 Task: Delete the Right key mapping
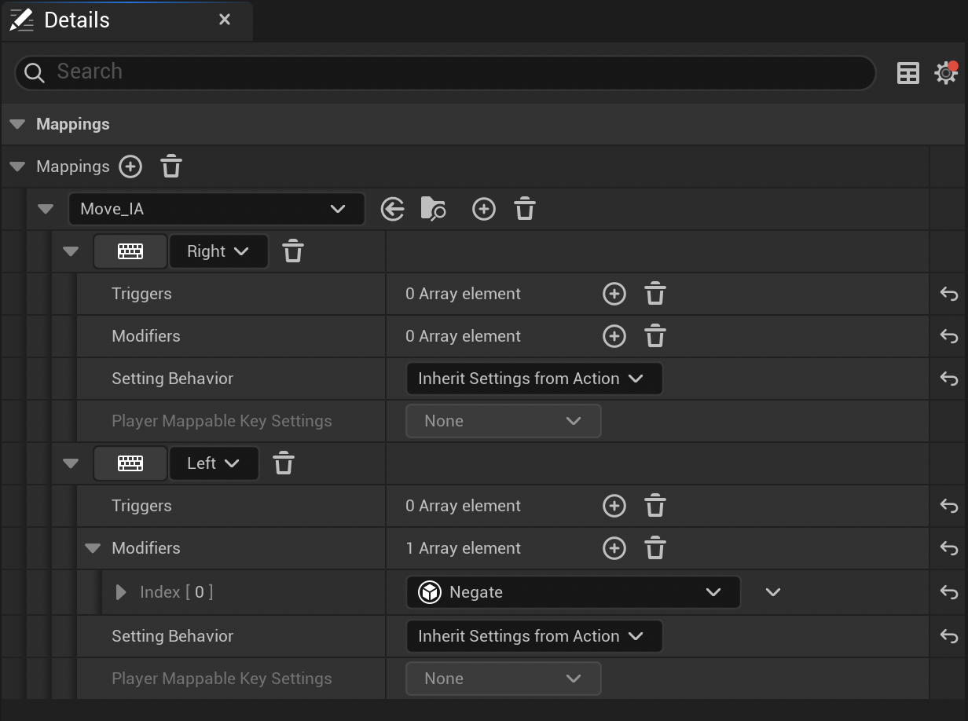293,251
